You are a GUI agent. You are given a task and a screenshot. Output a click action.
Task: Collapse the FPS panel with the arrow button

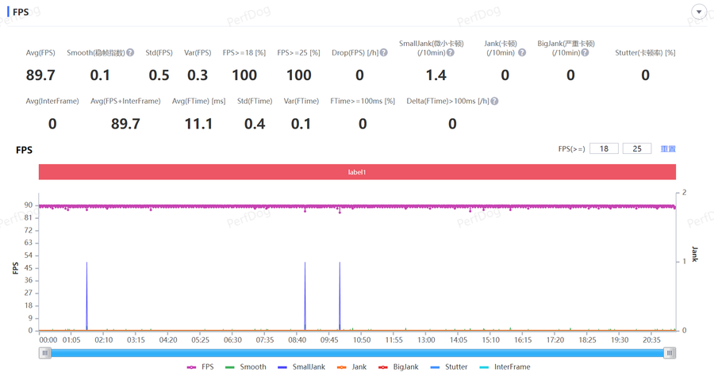click(698, 12)
